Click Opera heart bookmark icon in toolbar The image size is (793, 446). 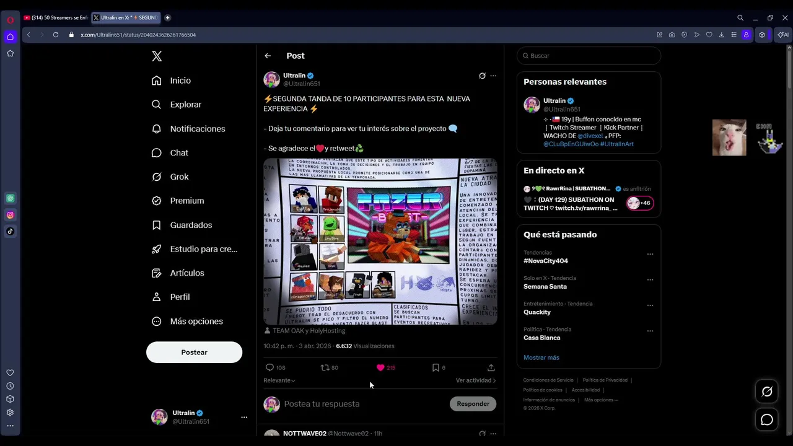pyautogui.click(x=709, y=35)
